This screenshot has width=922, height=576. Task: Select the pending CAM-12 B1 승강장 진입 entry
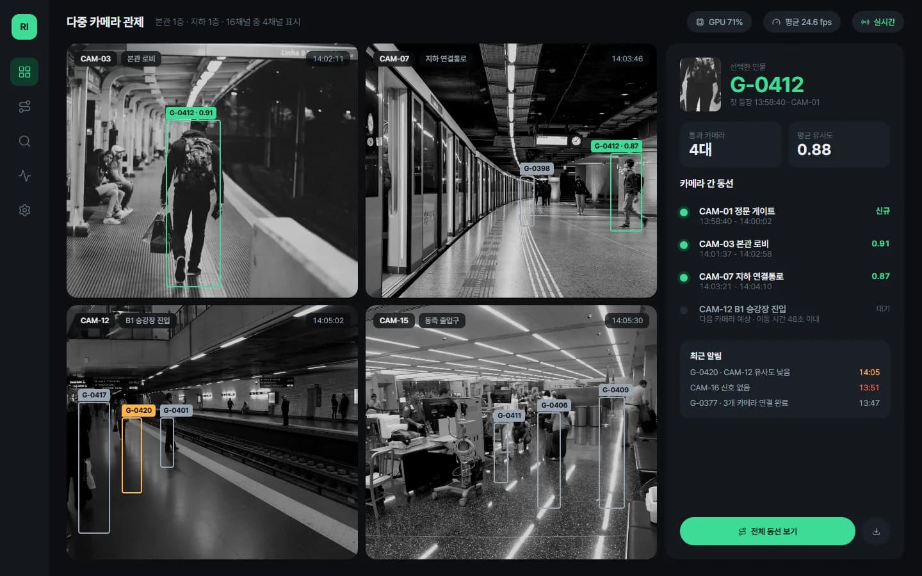coord(784,314)
